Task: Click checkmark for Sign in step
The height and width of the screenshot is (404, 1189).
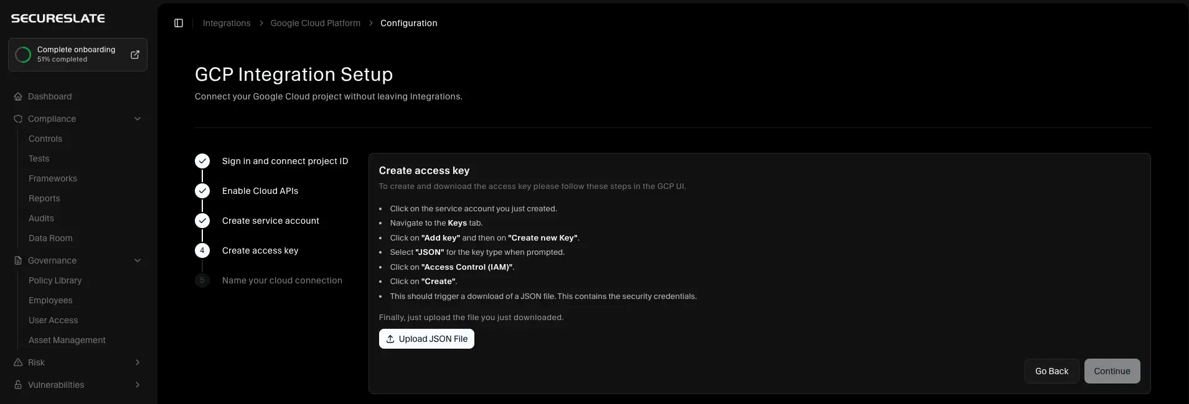Action: pos(202,161)
